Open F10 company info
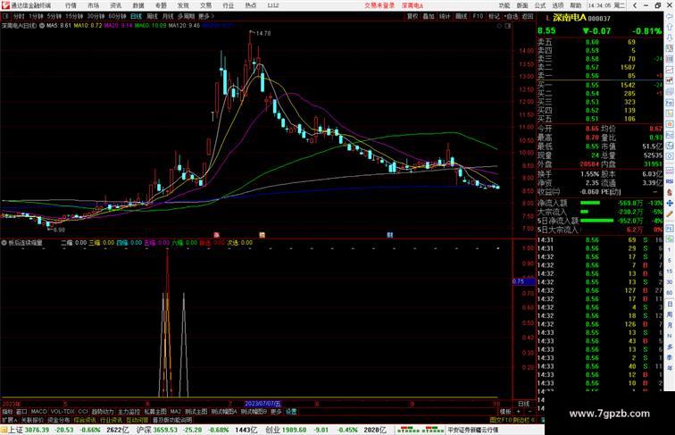 point(478,16)
